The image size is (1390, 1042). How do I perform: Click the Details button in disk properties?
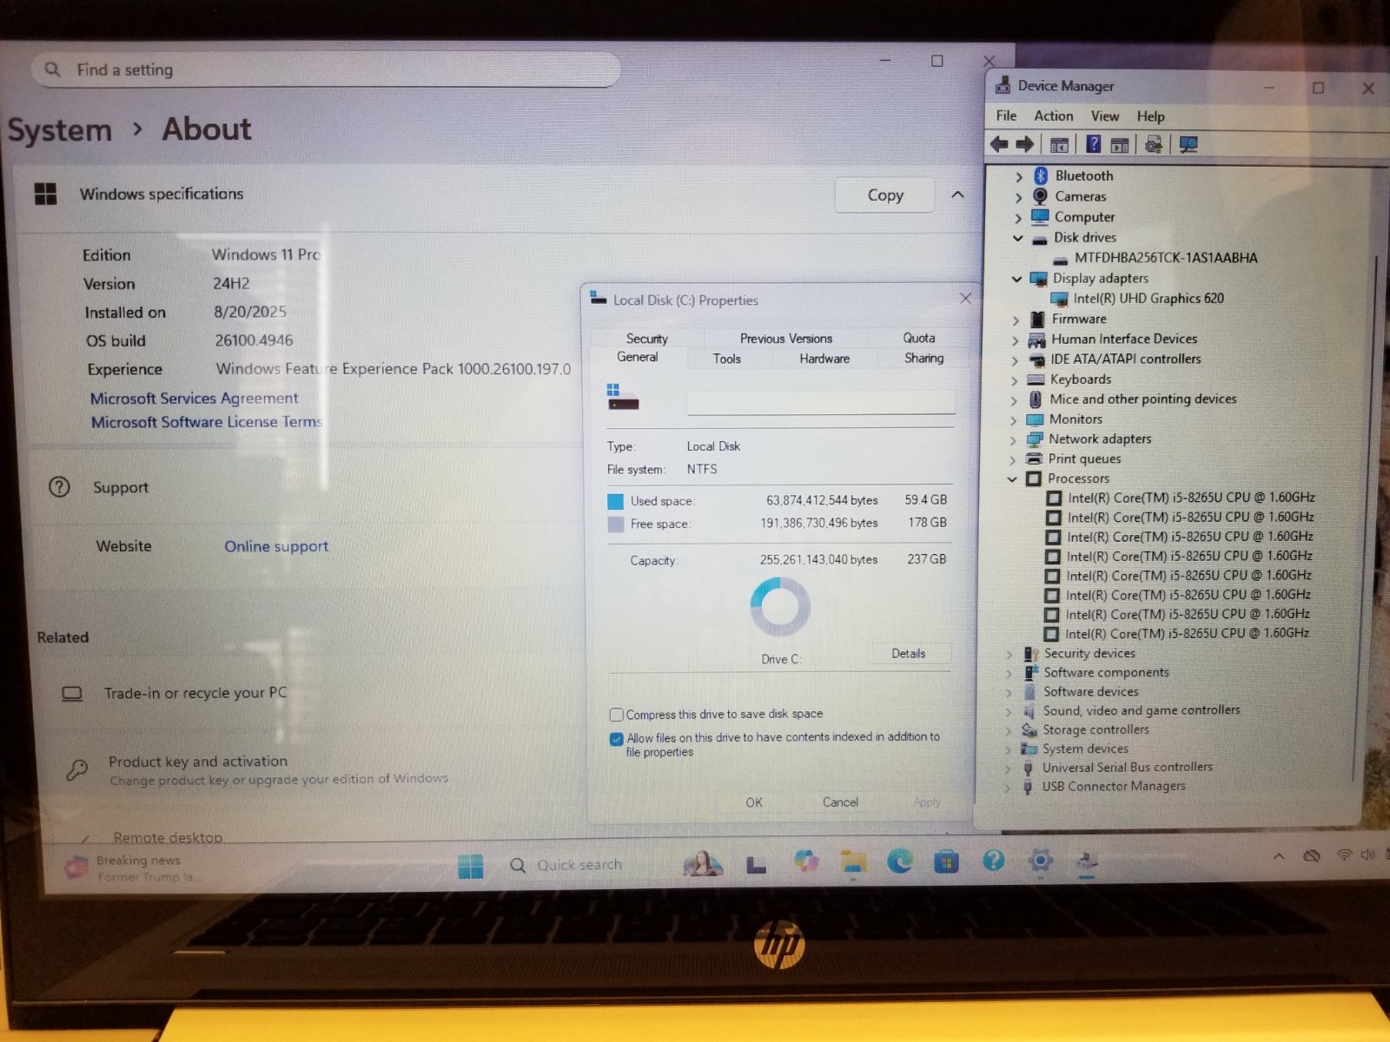pos(909,654)
